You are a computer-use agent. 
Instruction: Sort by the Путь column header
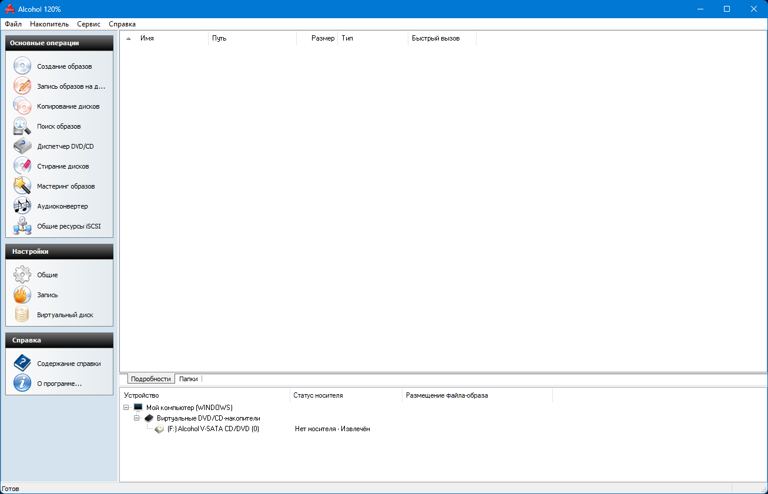click(253, 38)
